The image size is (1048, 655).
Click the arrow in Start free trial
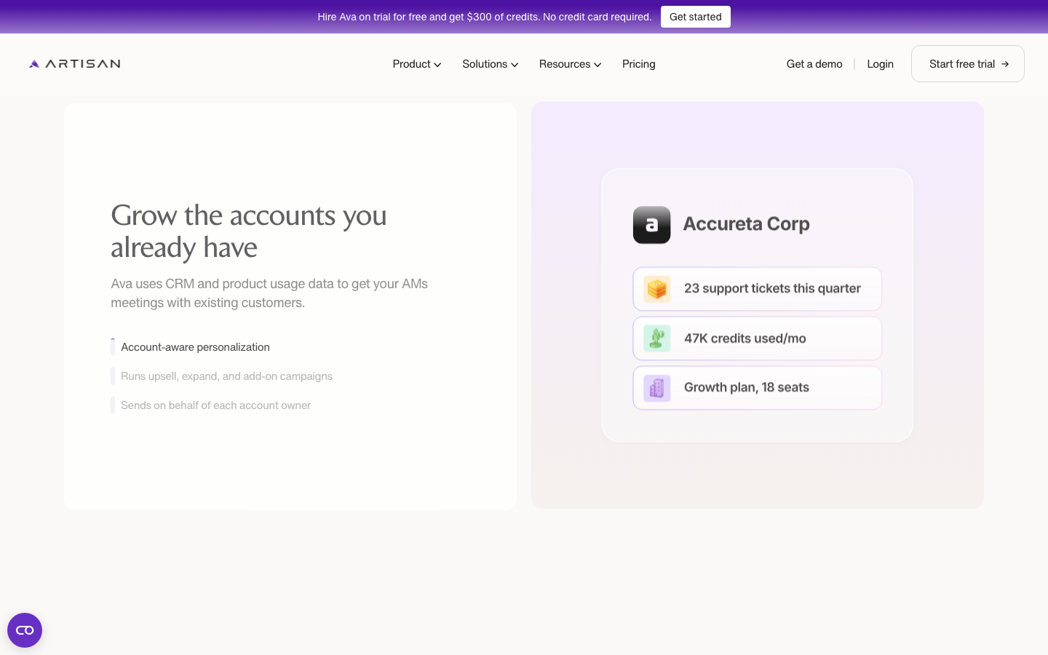(1005, 64)
